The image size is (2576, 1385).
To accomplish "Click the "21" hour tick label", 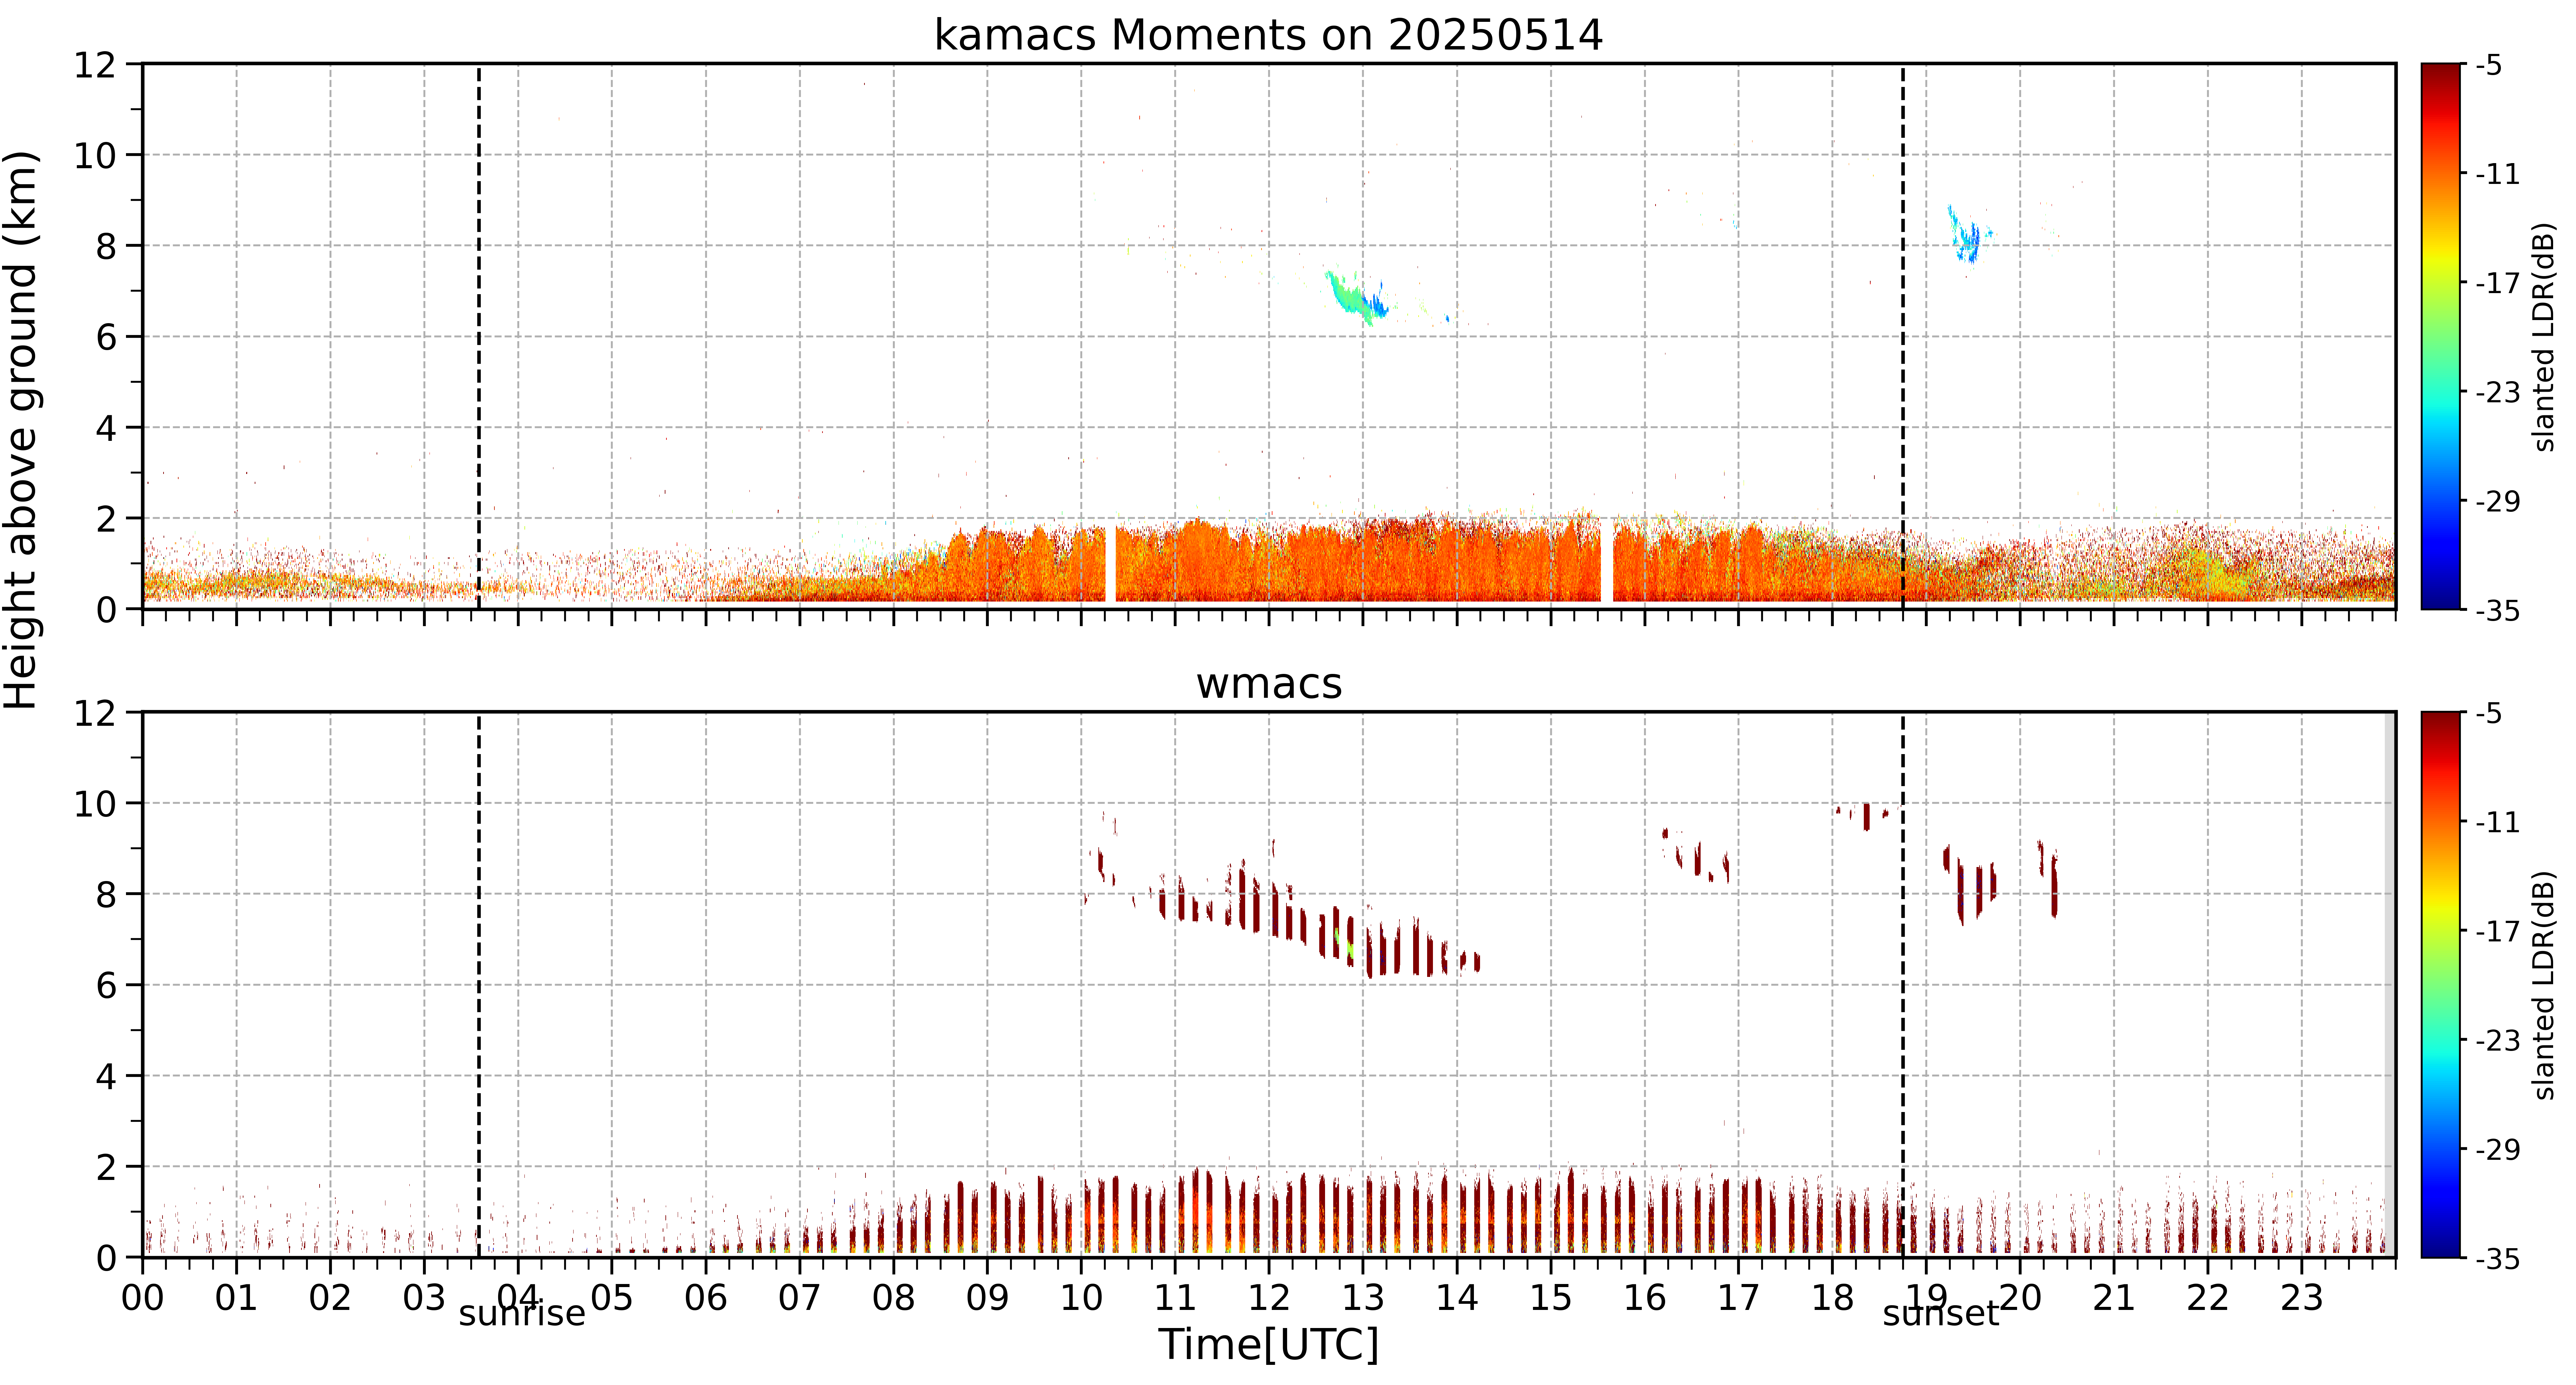I will coord(2114,1298).
